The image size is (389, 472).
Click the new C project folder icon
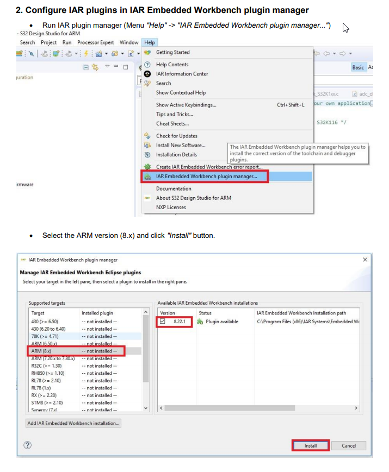pos(98,54)
